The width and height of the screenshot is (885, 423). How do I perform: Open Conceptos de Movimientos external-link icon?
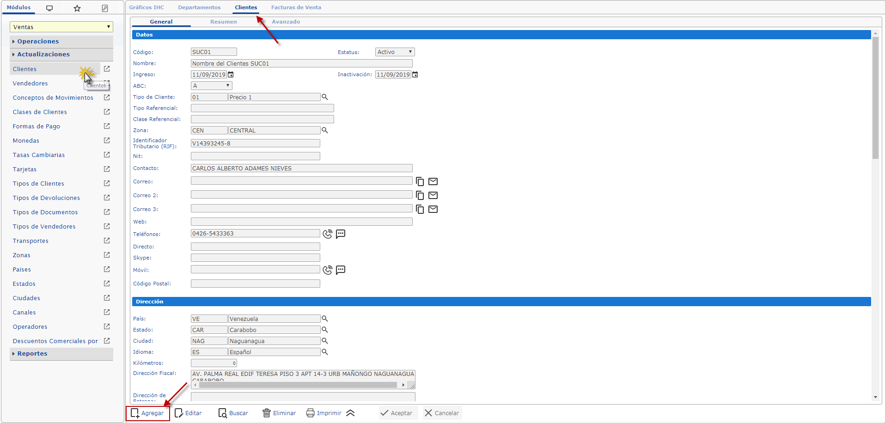[107, 97]
